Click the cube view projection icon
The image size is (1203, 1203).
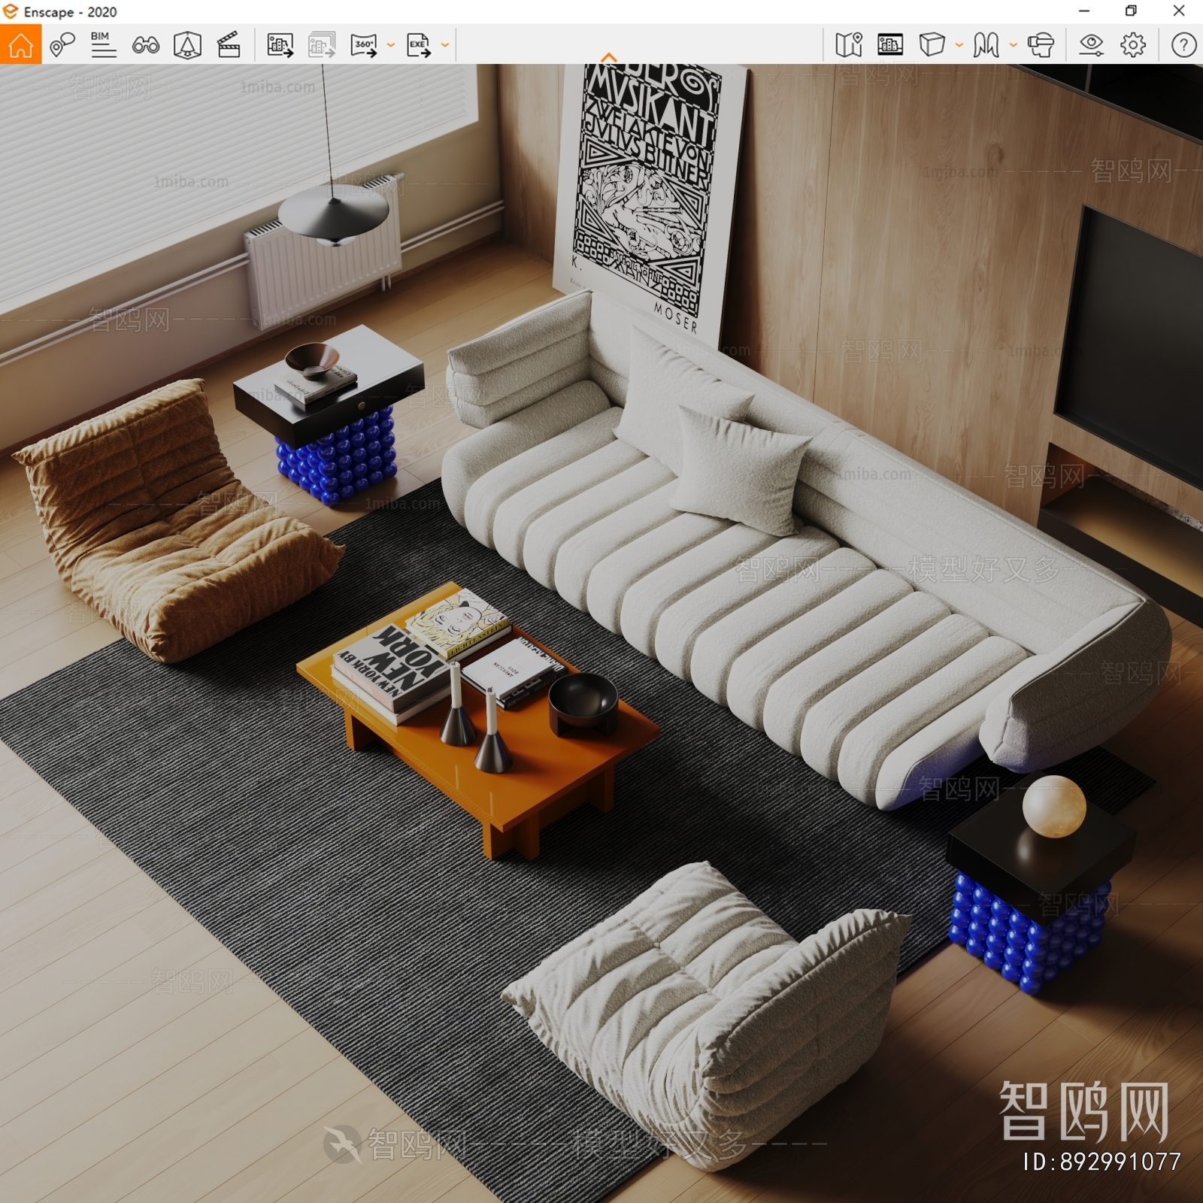[x=932, y=44]
